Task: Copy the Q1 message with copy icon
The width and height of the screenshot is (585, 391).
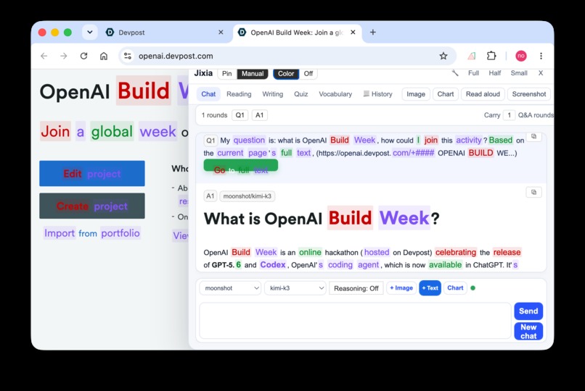Action: 534,137
